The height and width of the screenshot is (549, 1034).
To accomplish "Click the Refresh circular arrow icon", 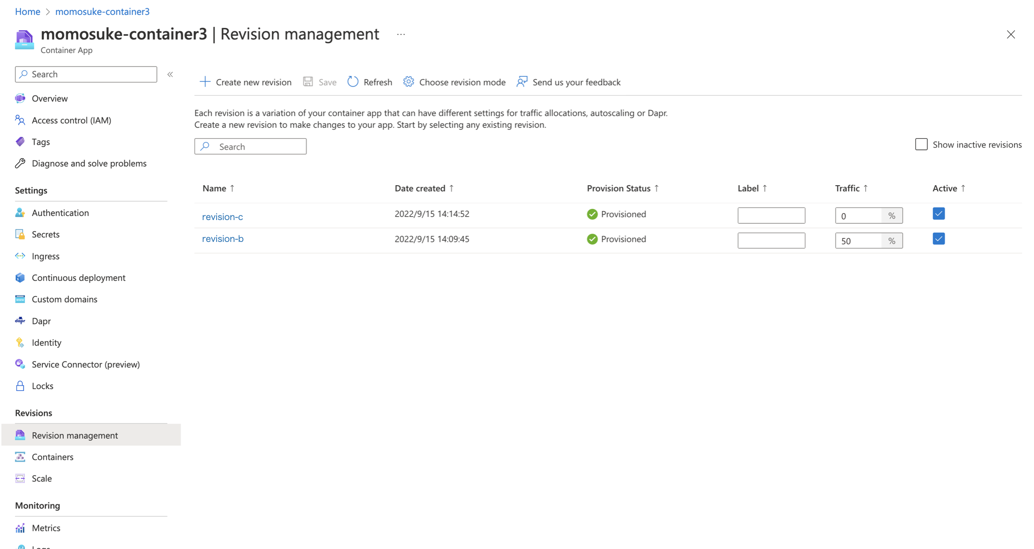I will pos(353,82).
